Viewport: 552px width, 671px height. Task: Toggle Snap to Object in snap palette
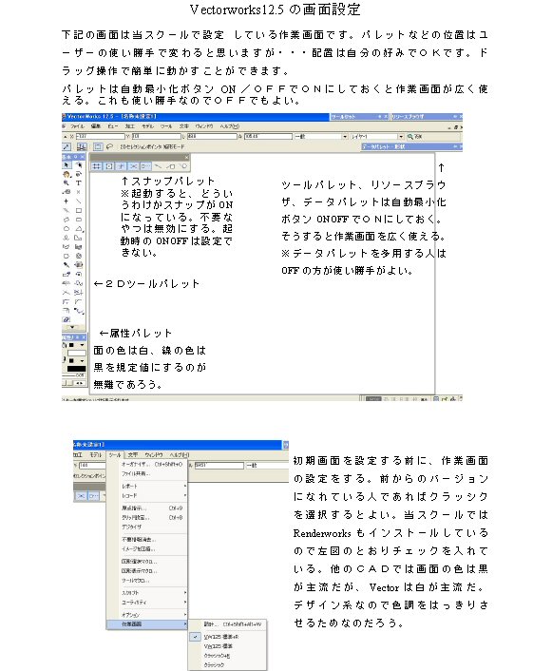click(109, 166)
